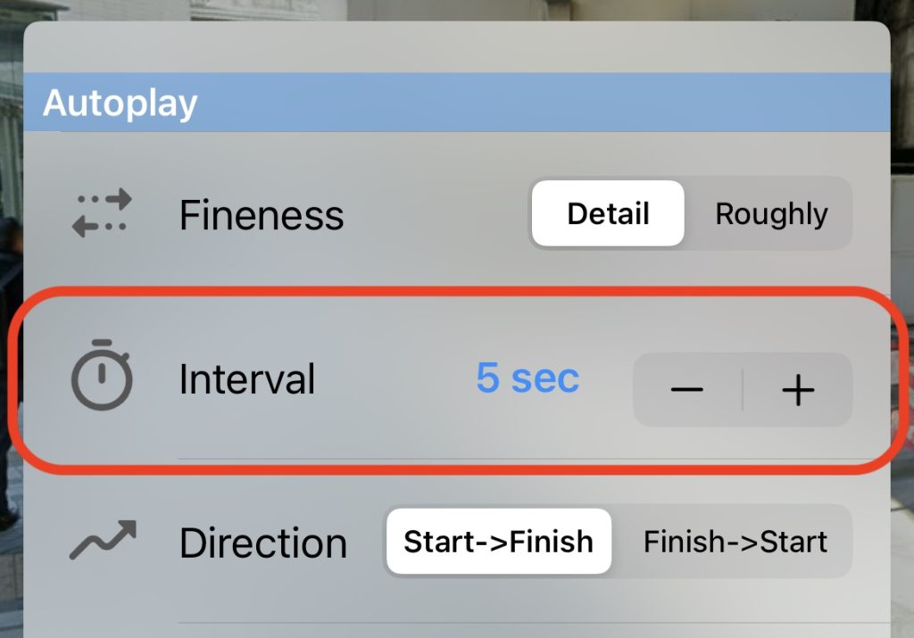Click the Direction label text
Viewport: 914px width, 638px height.
tap(263, 543)
